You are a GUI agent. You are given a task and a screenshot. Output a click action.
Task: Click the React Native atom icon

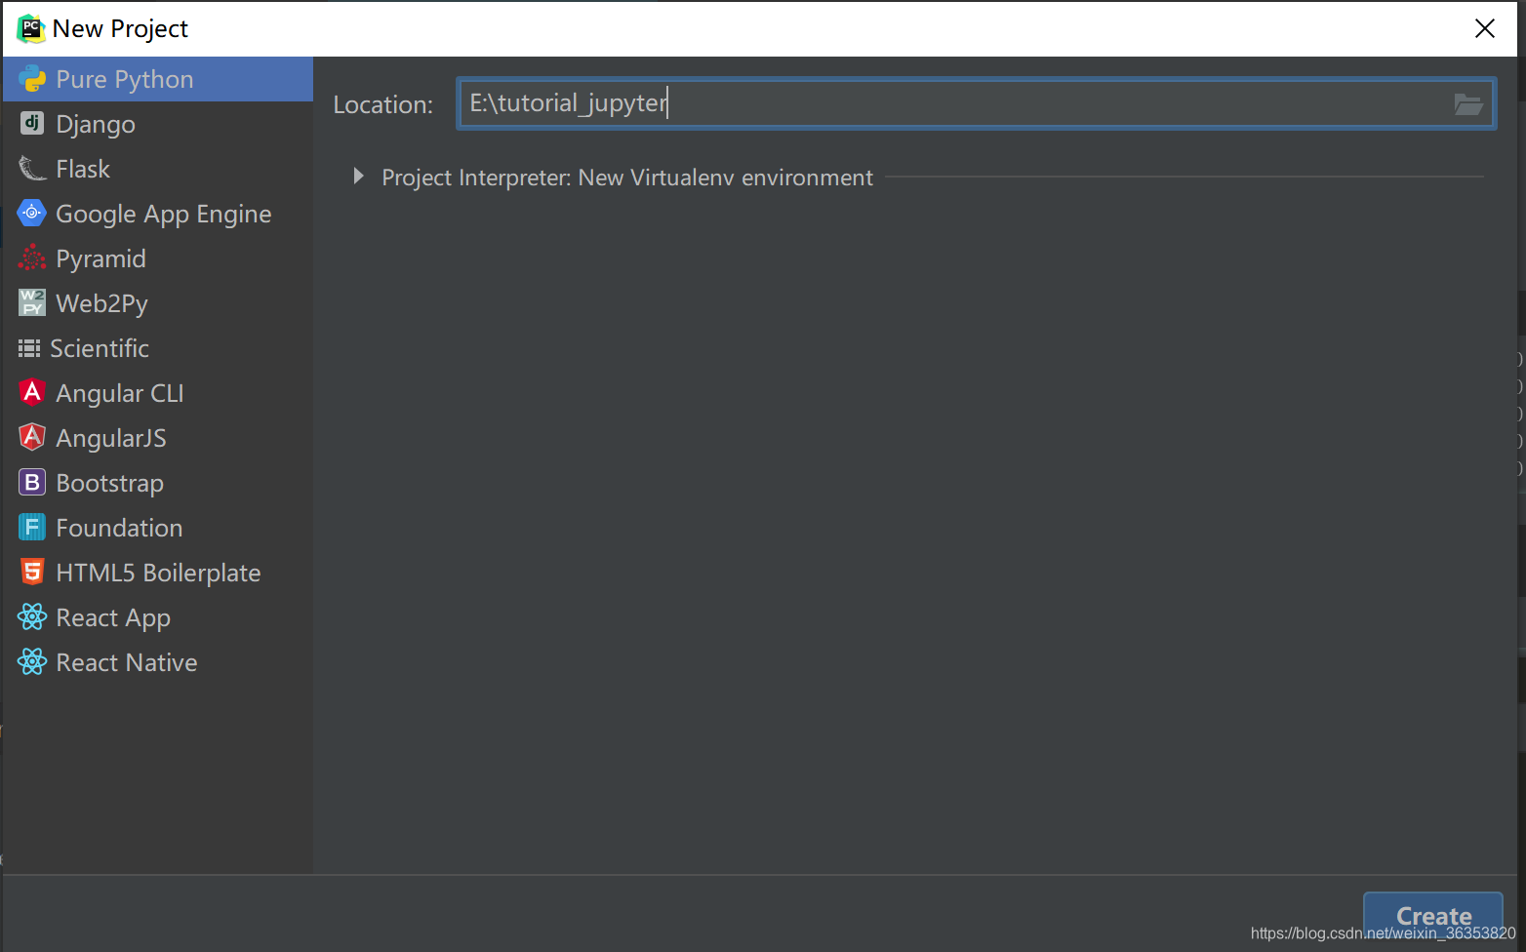pyautogui.click(x=32, y=661)
